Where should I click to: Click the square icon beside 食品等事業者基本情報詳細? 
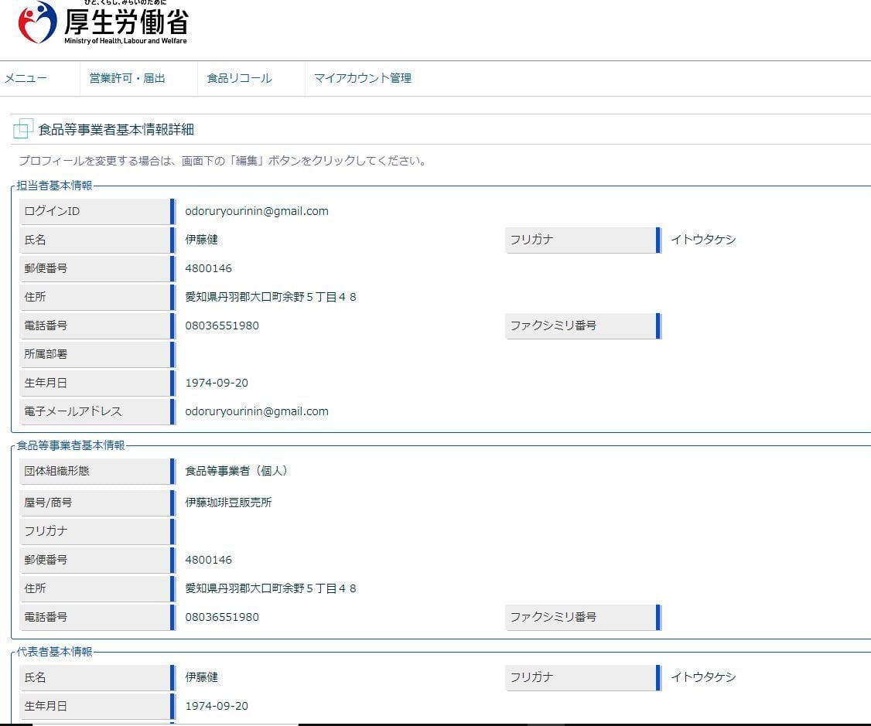[x=23, y=130]
